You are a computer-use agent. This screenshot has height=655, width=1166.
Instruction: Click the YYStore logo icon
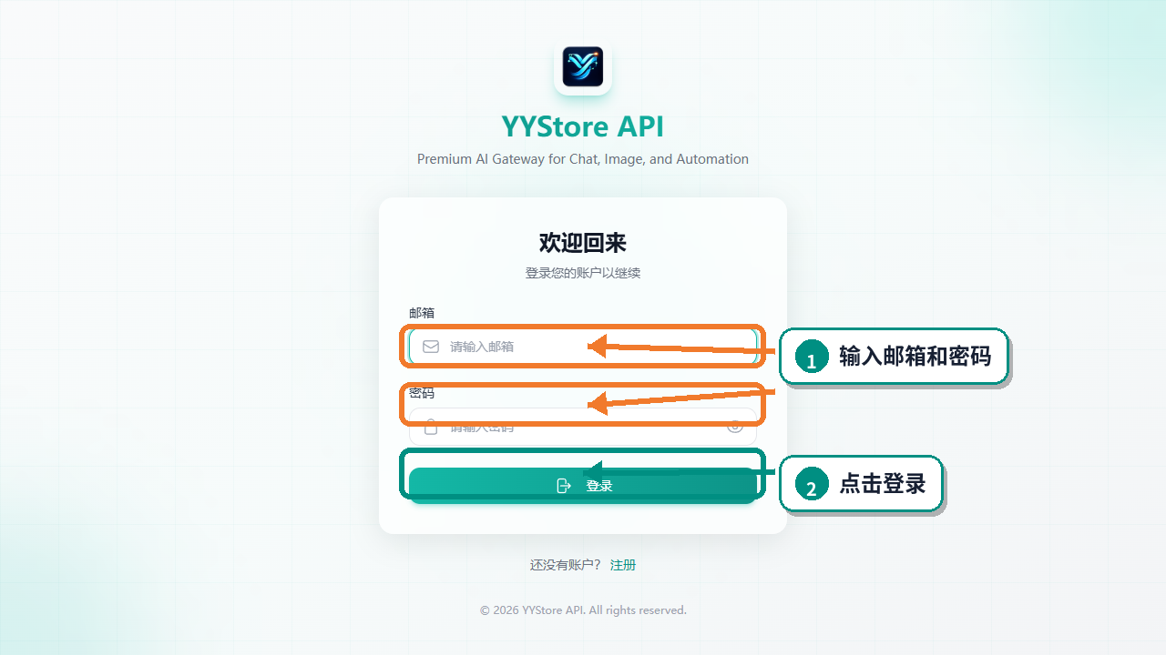[x=583, y=66]
